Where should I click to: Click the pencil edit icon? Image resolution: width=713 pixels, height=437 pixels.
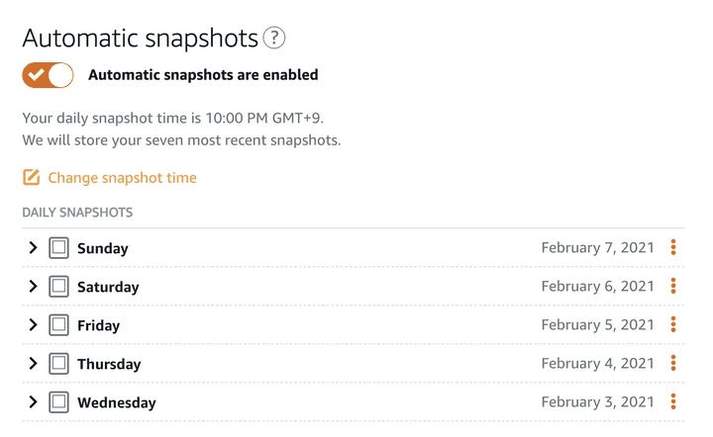click(x=32, y=178)
